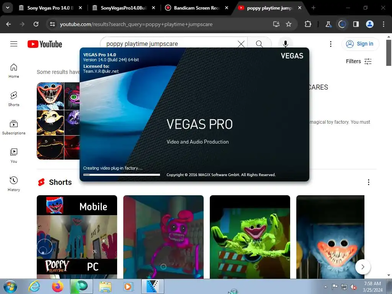The height and width of the screenshot is (294, 392).
Task: Open the blue Huggy Wuggy face short
Action: tap(330, 237)
